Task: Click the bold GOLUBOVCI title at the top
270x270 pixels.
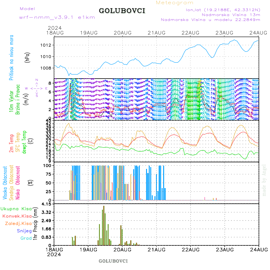Action: [x=122, y=11]
